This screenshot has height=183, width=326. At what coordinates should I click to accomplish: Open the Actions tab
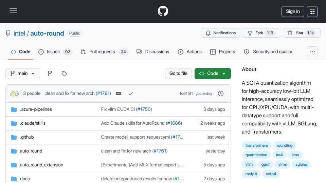coord(190,52)
